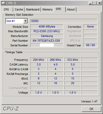Click the tRC value 20
This screenshot has width=103, height=114.
[x=73, y=83]
